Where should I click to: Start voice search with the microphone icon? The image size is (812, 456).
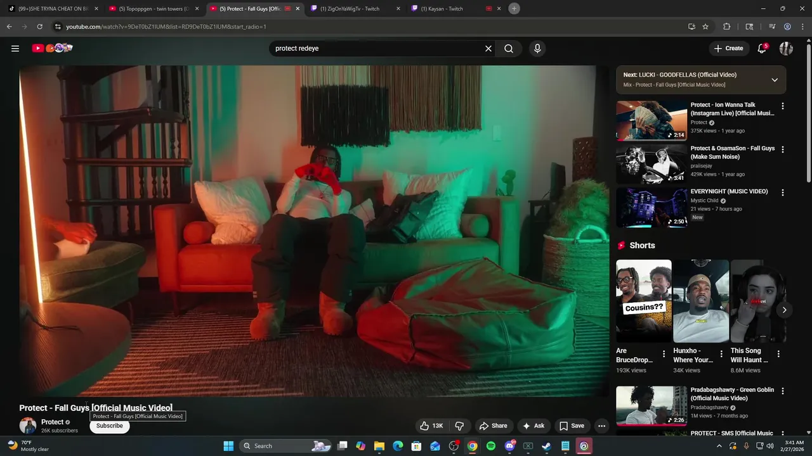[537, 49]
